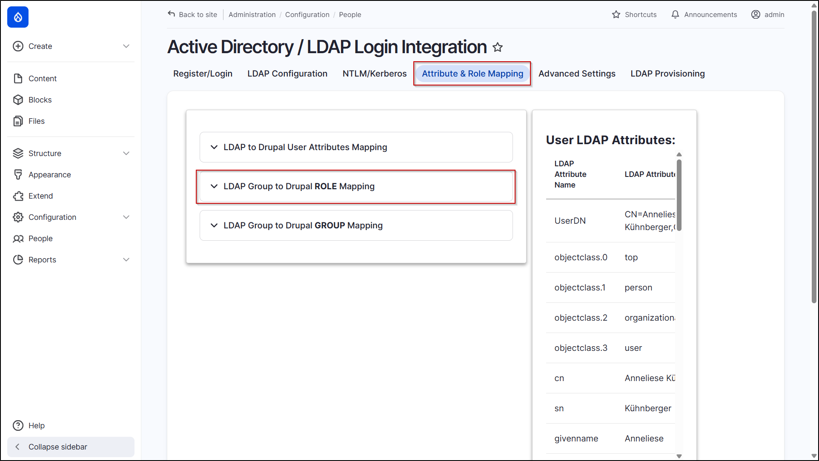Viewport: 819px width, 461px height.
Task: Click the Drupal logo in the sidebar
Action: (17, 17)
